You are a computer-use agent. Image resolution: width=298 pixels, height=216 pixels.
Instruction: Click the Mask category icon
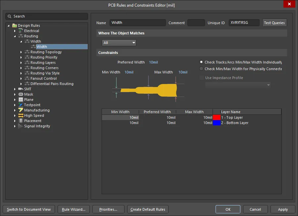point(21,94)
